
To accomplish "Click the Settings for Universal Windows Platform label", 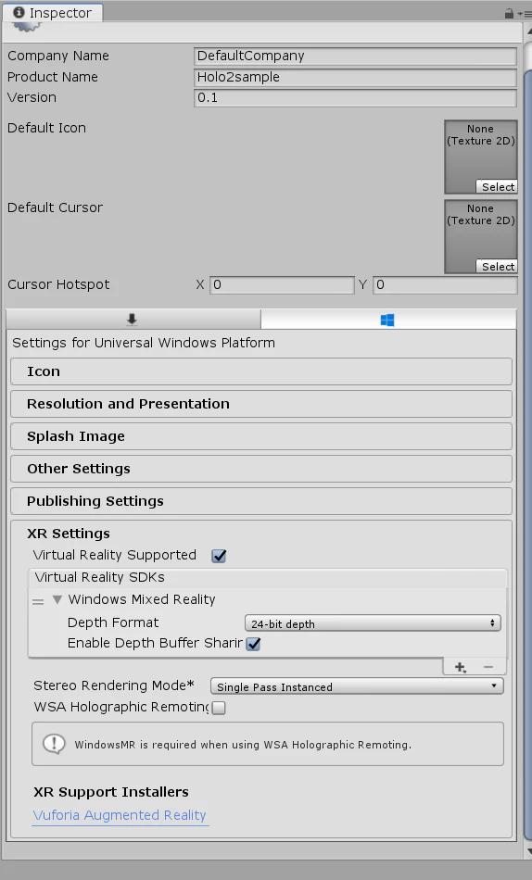I will pyautogui.click(x=144, y=343).
